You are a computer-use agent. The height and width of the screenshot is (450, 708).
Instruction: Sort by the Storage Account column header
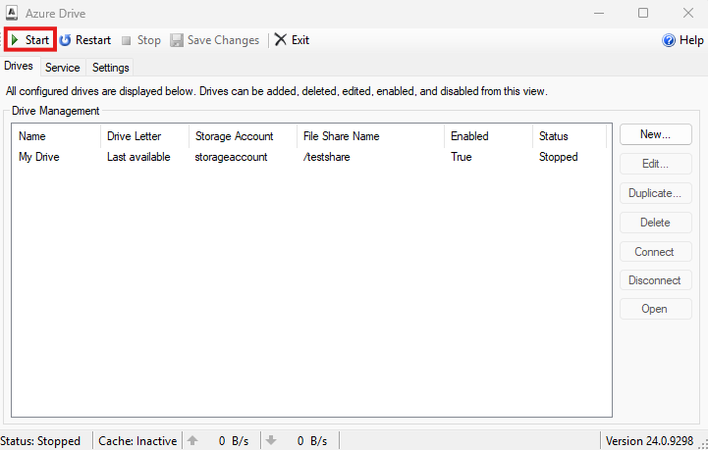coord(243,136)
